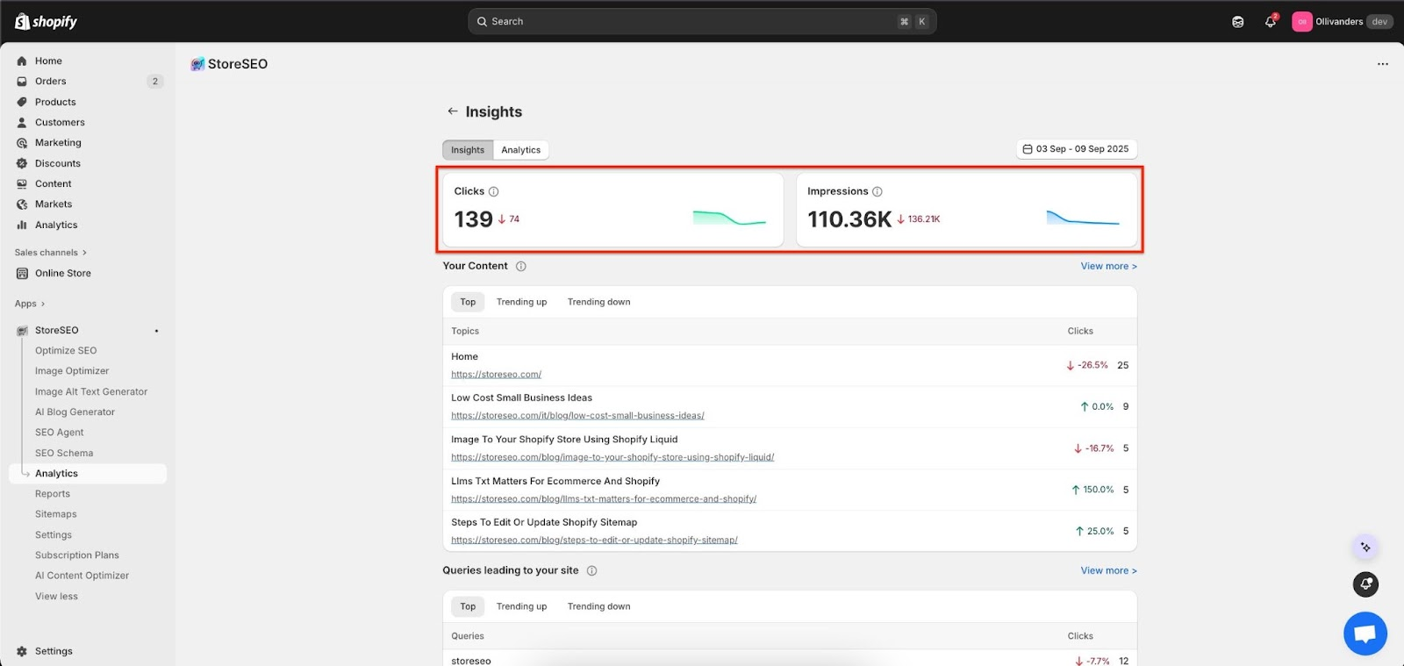Select Trending up in Your Content
Image resolution: width=1404 pixels, height=666 pixels.
point(521,302)
